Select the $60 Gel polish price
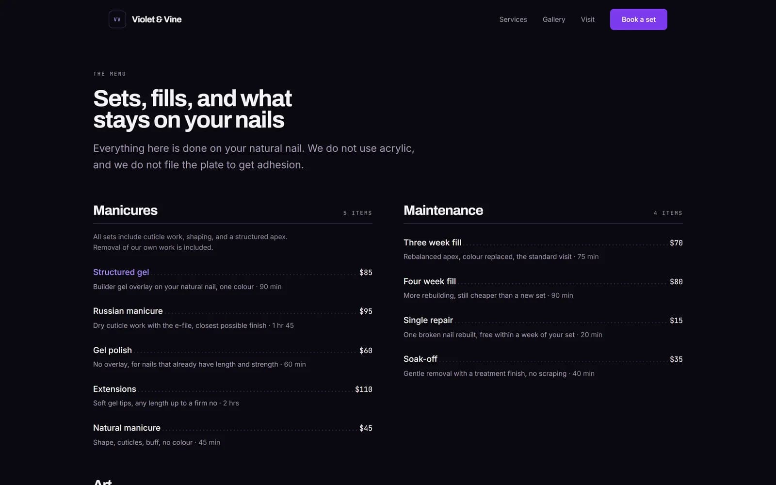776x485 pixels. point(366,351)
